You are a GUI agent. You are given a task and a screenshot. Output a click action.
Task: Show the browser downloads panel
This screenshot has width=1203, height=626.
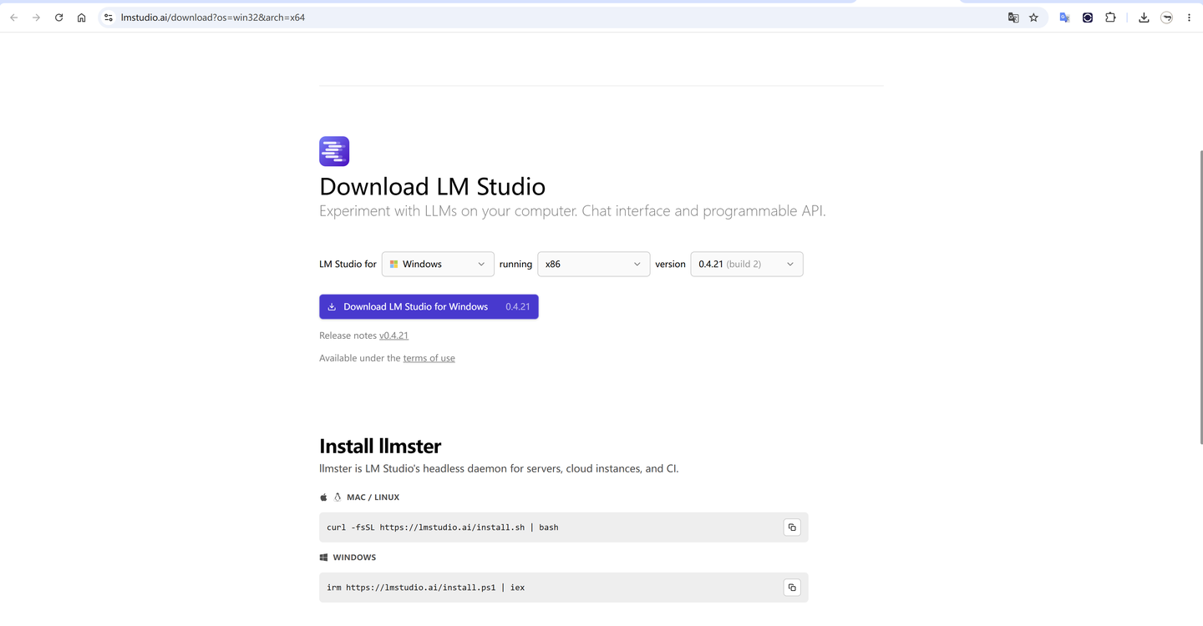[1144, 18]
